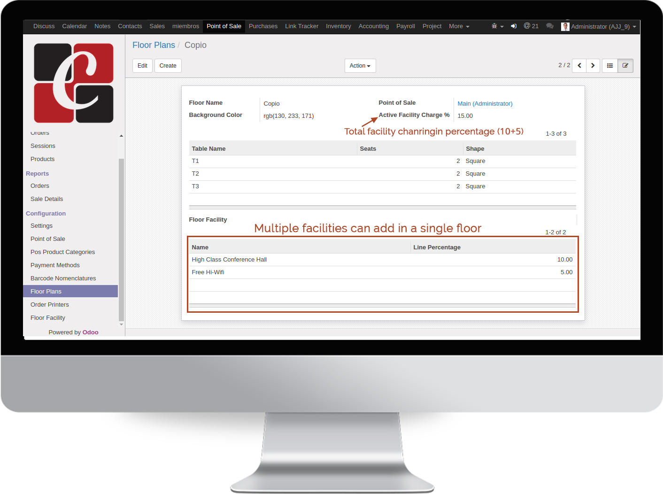This screenshot has width=663, height=494.
Task: Sort tables by Table Name column
Action: (x=273, y=149)
